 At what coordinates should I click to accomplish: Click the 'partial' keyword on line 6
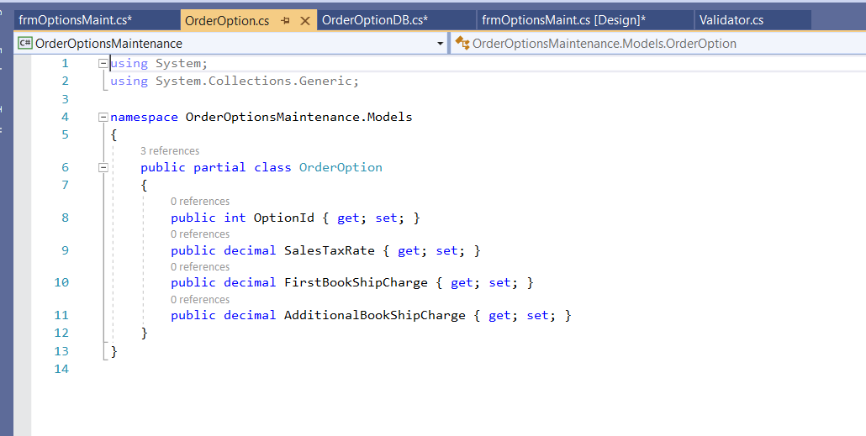[x=219, y=167]
